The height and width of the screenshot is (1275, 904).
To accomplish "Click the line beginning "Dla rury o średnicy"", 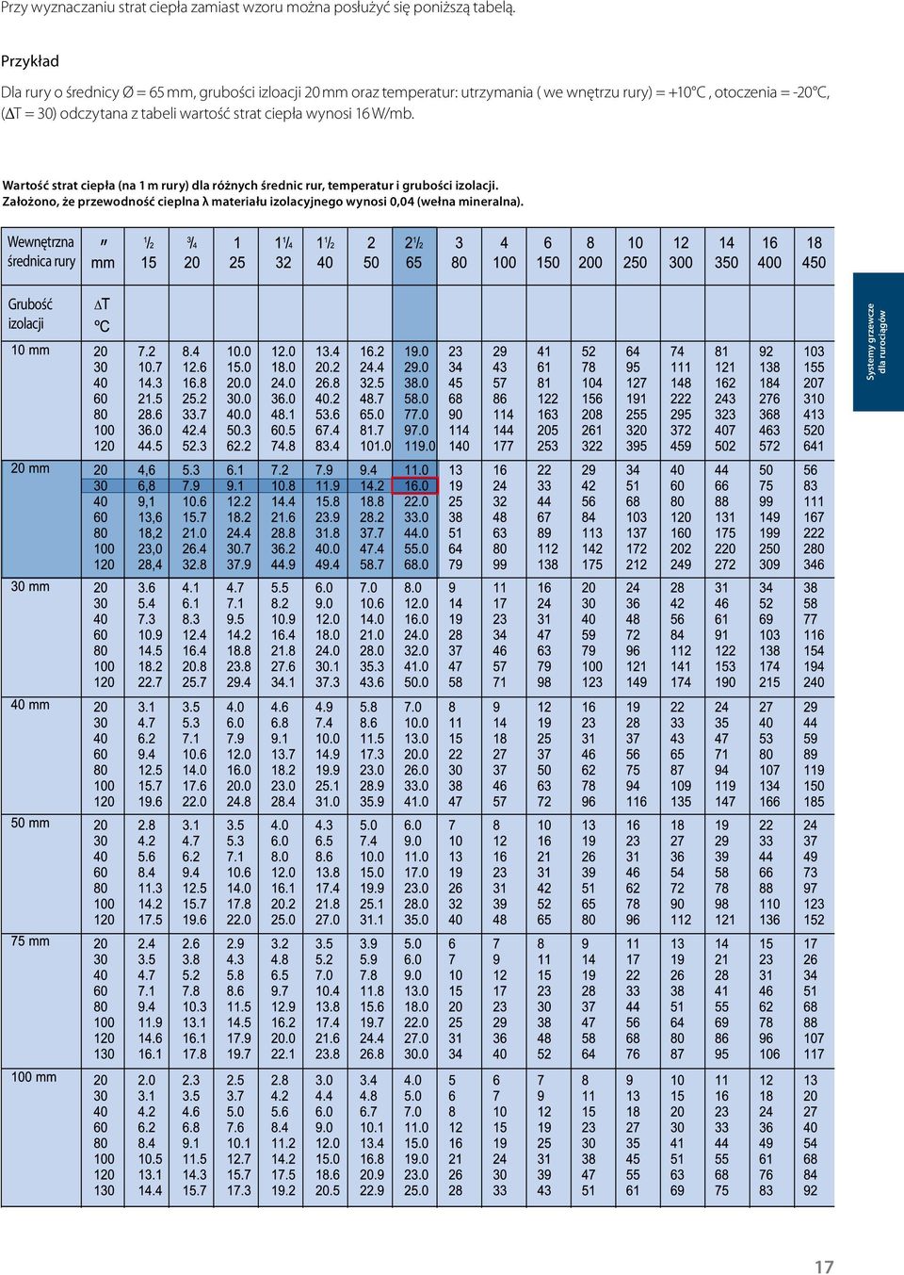I will click(x=415, y=92).
